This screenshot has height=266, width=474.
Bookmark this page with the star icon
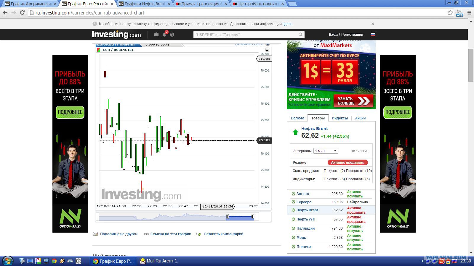(450, 13)
